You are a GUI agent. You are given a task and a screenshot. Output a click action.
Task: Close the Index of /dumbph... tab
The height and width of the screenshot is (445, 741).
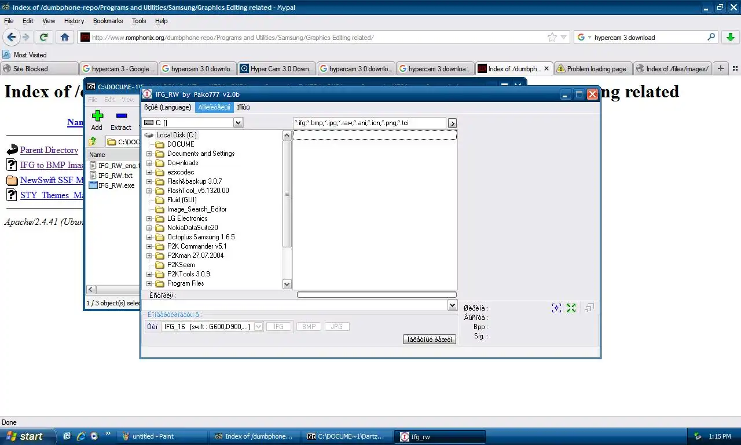pos(547,68)
